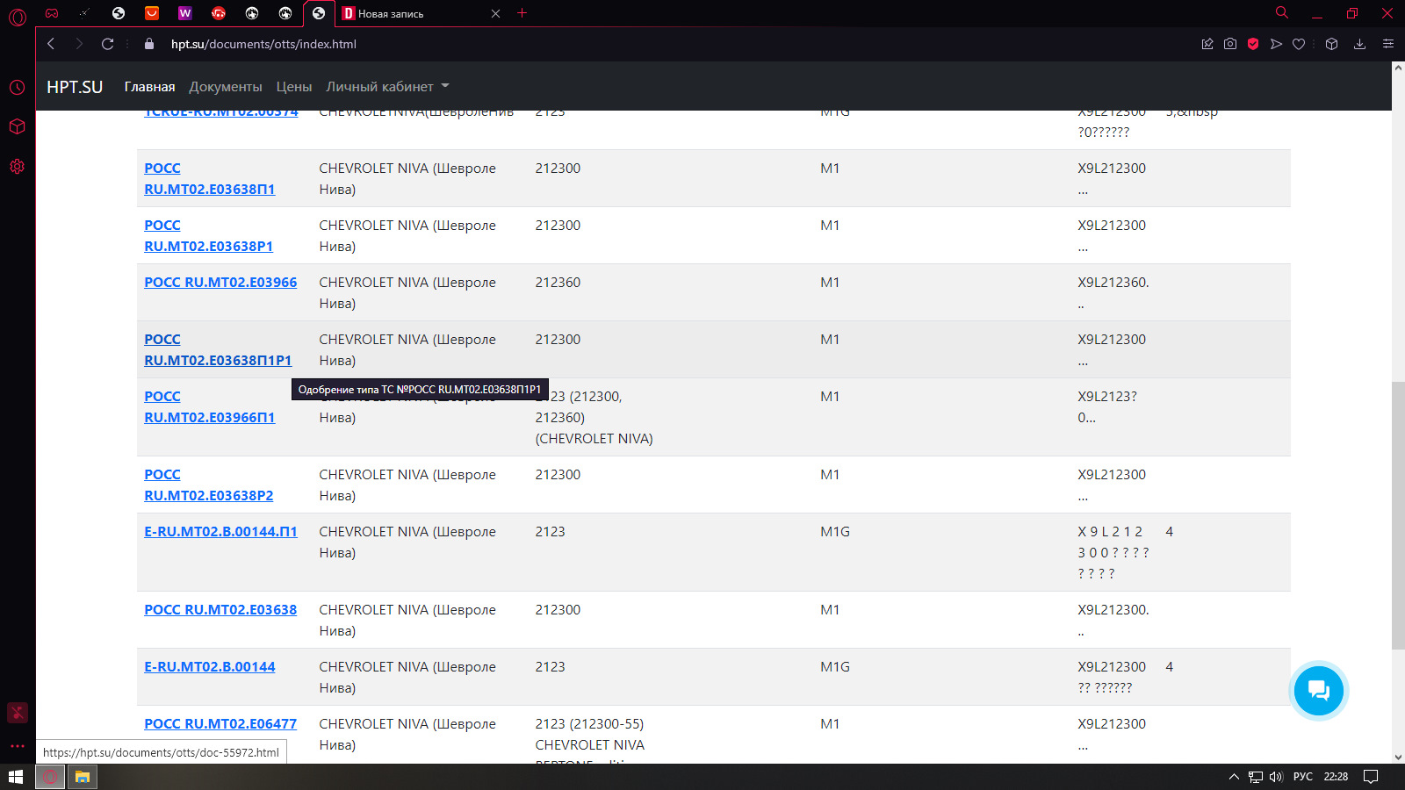Open the sidebar Player music icon

(18, 713)
